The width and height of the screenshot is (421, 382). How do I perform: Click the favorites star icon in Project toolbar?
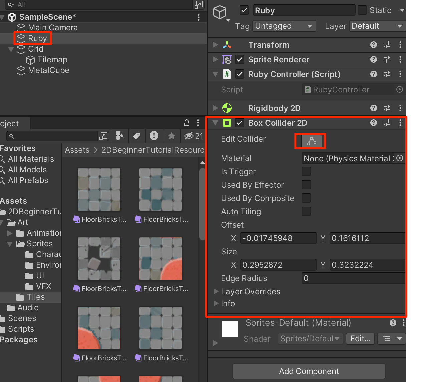tap(172, 136)
